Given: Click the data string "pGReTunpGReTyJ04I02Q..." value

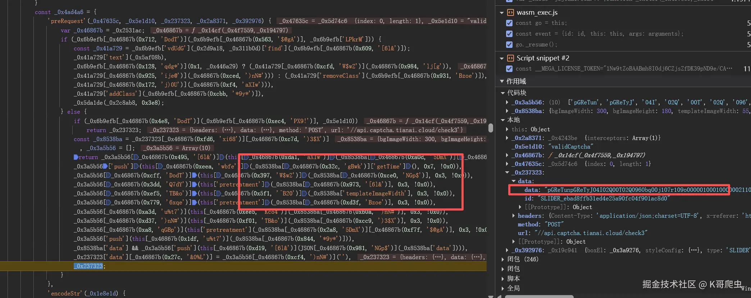Looking at the screenshot, I should click(647, 190).
